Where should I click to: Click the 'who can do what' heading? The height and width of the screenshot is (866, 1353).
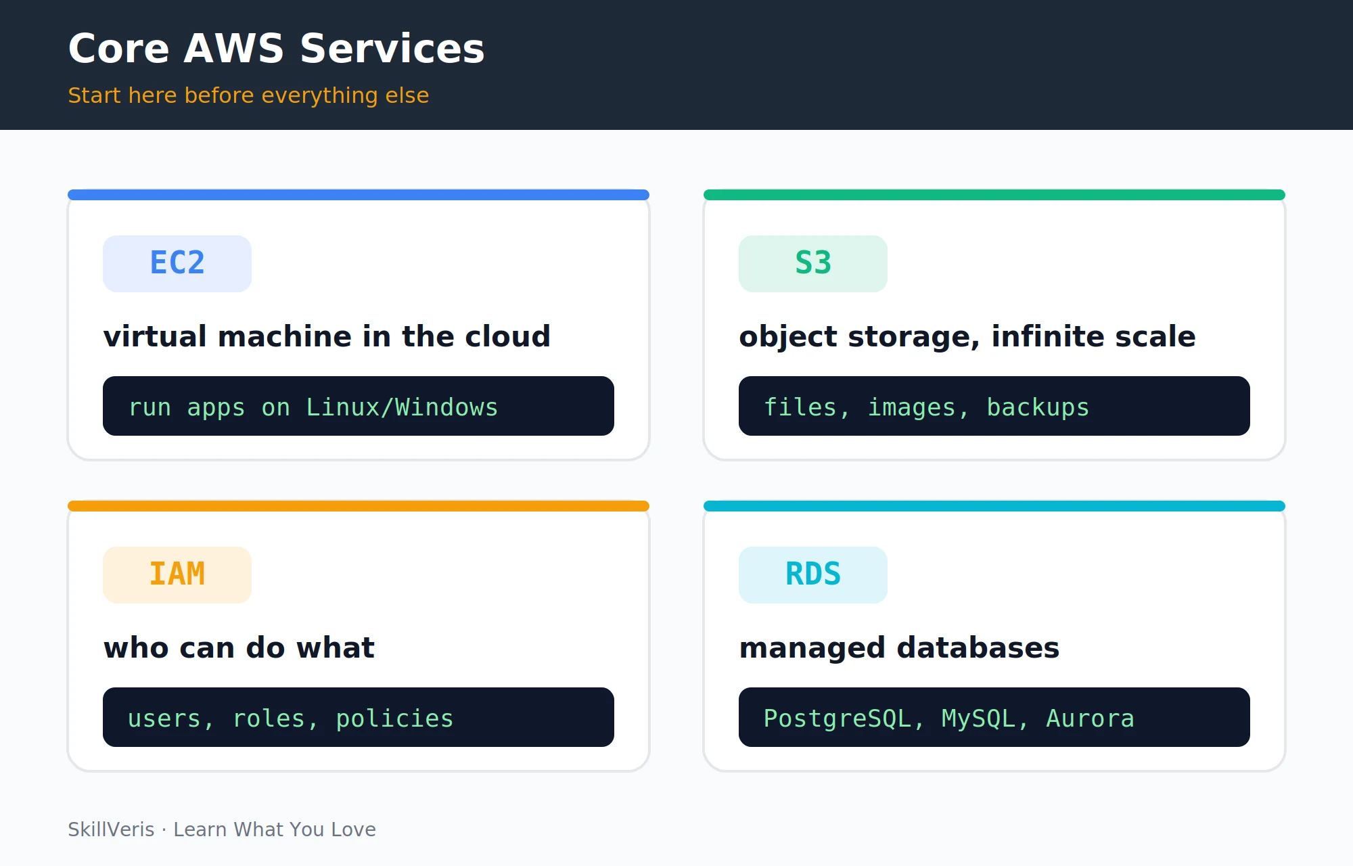(x=239, y=647)
